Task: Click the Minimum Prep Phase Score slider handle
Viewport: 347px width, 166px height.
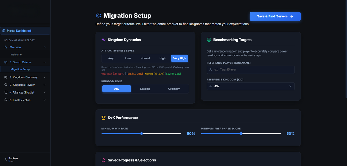Action: click(241, 134)
